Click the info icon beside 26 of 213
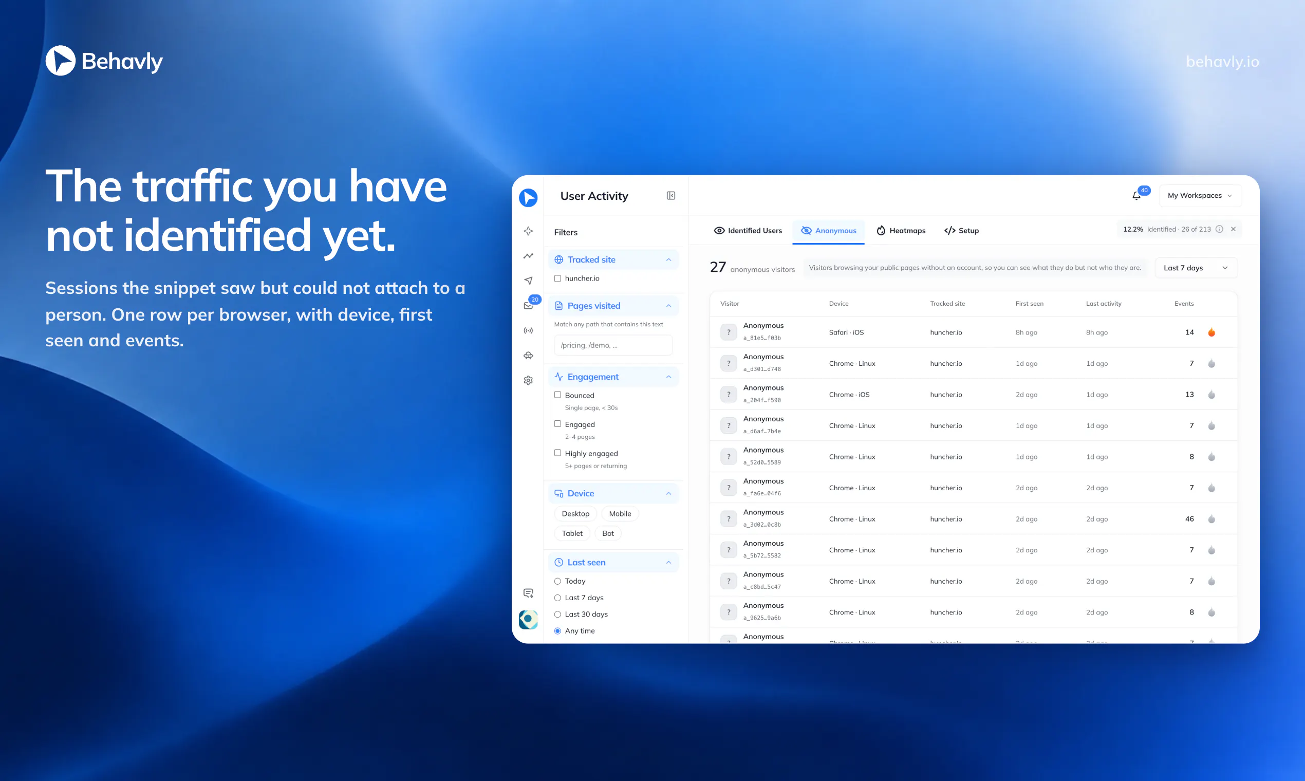The height and width of the screenshot is (781, 1305). (1219, 230)
